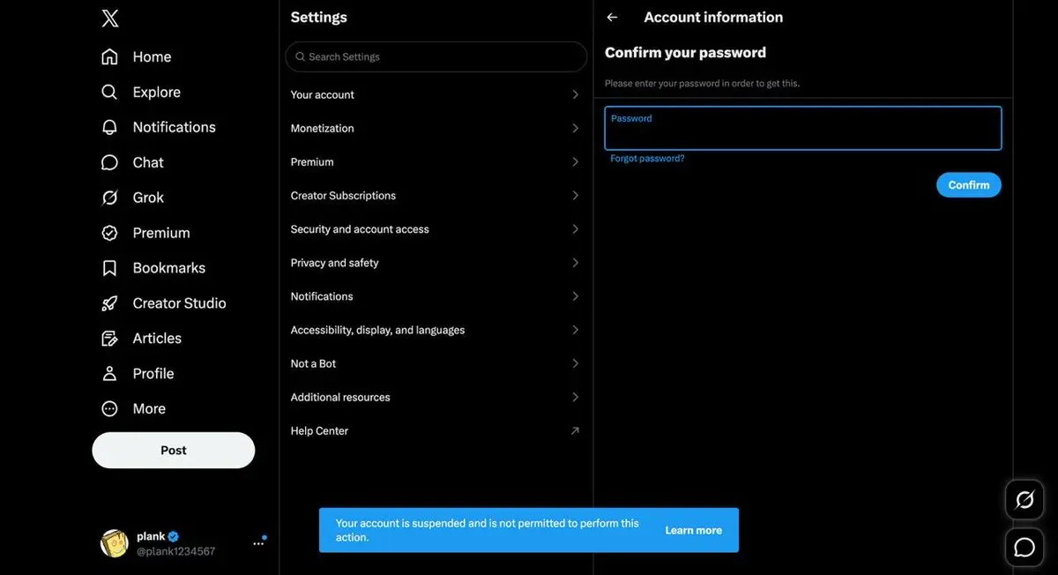
Task: Click the Articles label in the sidebar
Action: click(157, 339)
